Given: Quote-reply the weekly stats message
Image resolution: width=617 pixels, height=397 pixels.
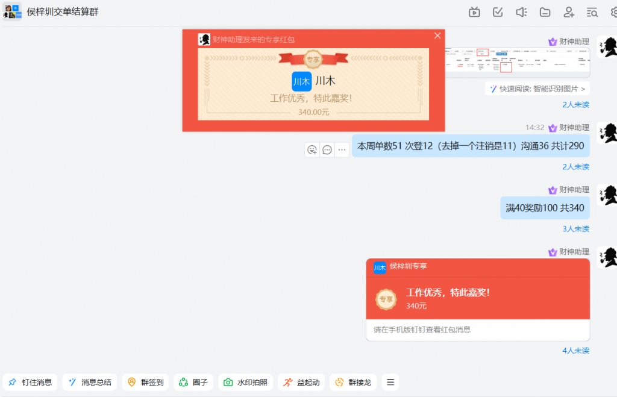Looking at the screenshot, I should tap(327, 149).
